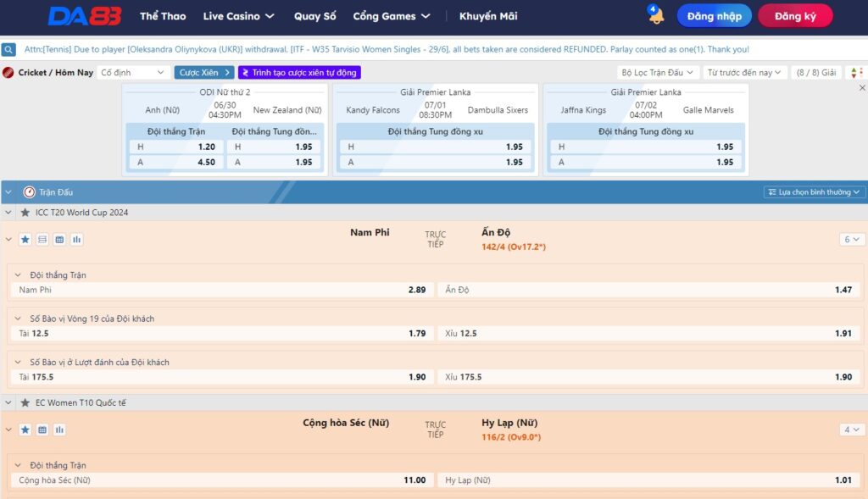
Task: Click the Tennis refund announcement text
Action: click(x=387, y=49)
